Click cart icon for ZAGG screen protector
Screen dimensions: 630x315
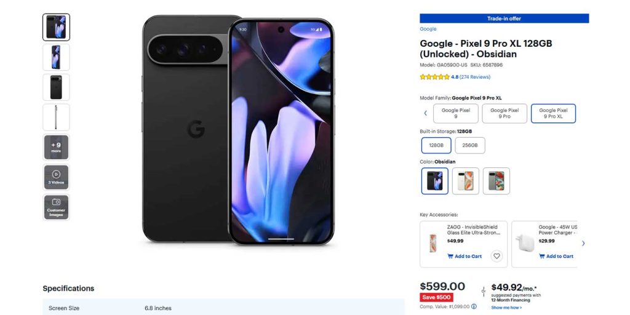[450, 257]
